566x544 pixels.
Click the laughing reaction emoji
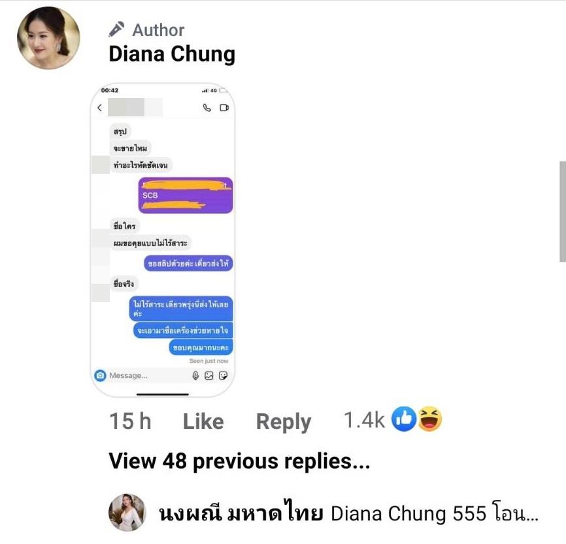[429, 419]
